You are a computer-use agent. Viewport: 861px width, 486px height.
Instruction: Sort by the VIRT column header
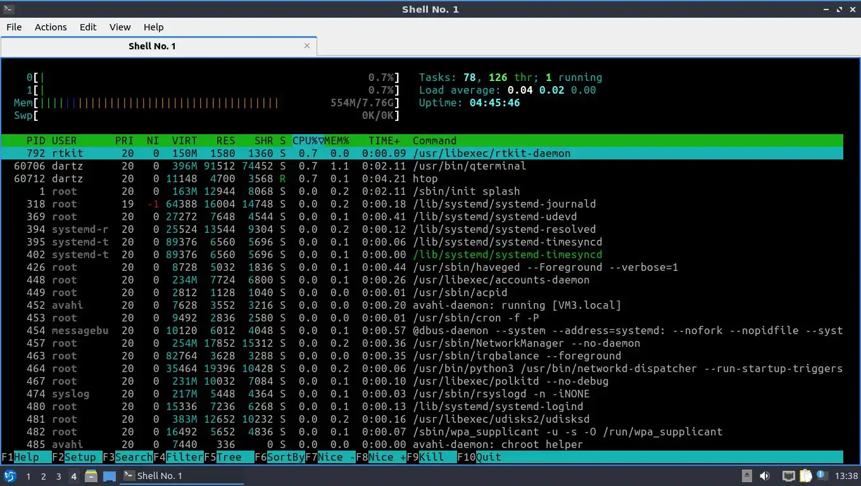pyautogui.click(x=185, y=140)
